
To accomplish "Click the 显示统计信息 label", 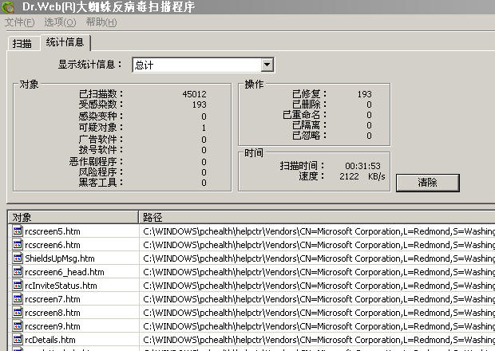I will tap(89, 65).
